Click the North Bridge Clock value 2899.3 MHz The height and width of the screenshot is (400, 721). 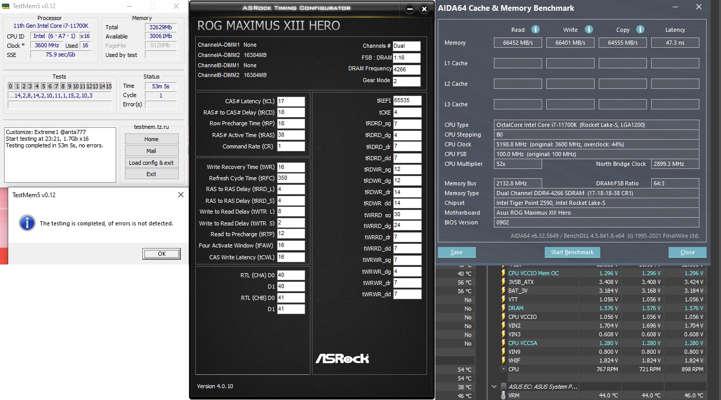pos(675,164)
